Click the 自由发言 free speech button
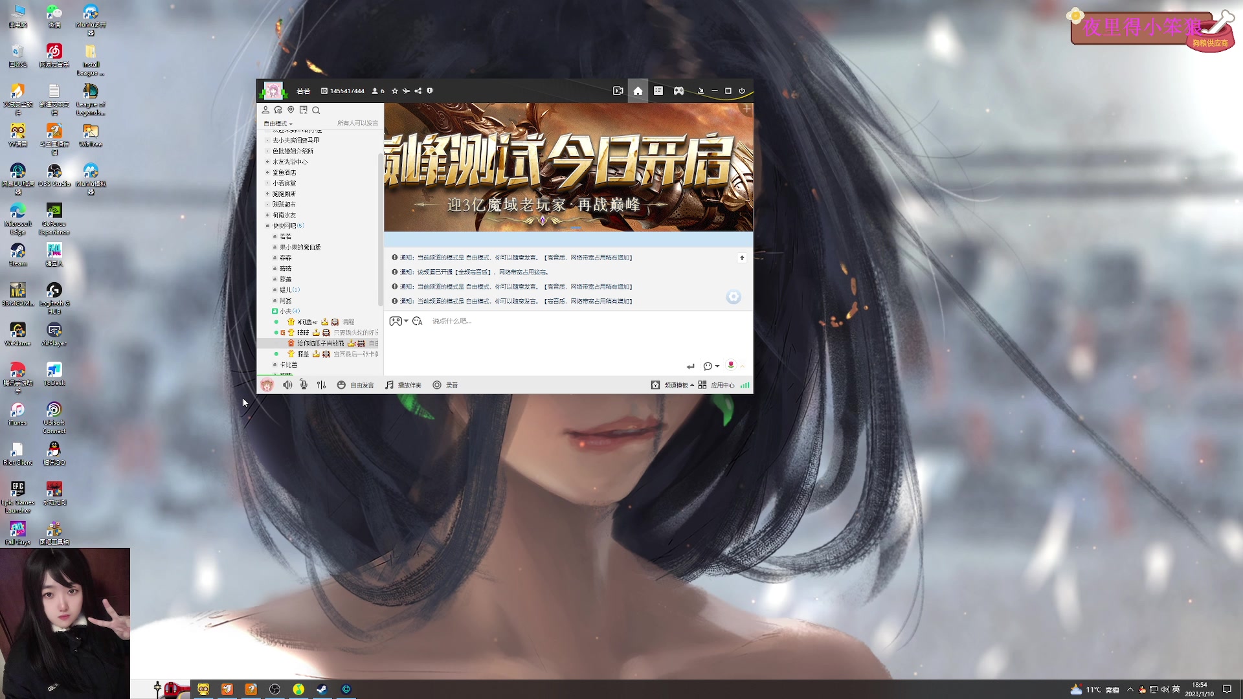Image resolution: width=1243 pixels, height=699 pixels. [x=355, y=385]
